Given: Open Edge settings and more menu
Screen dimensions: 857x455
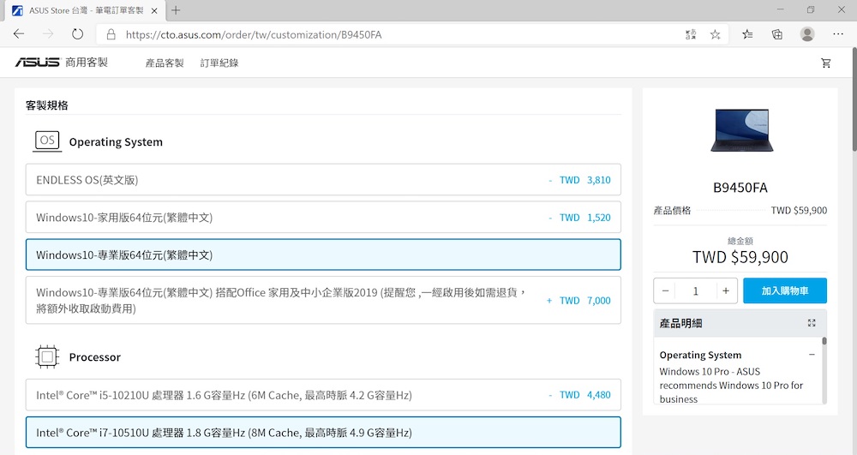Looking at the screenshot, I should tap(837, 34).
